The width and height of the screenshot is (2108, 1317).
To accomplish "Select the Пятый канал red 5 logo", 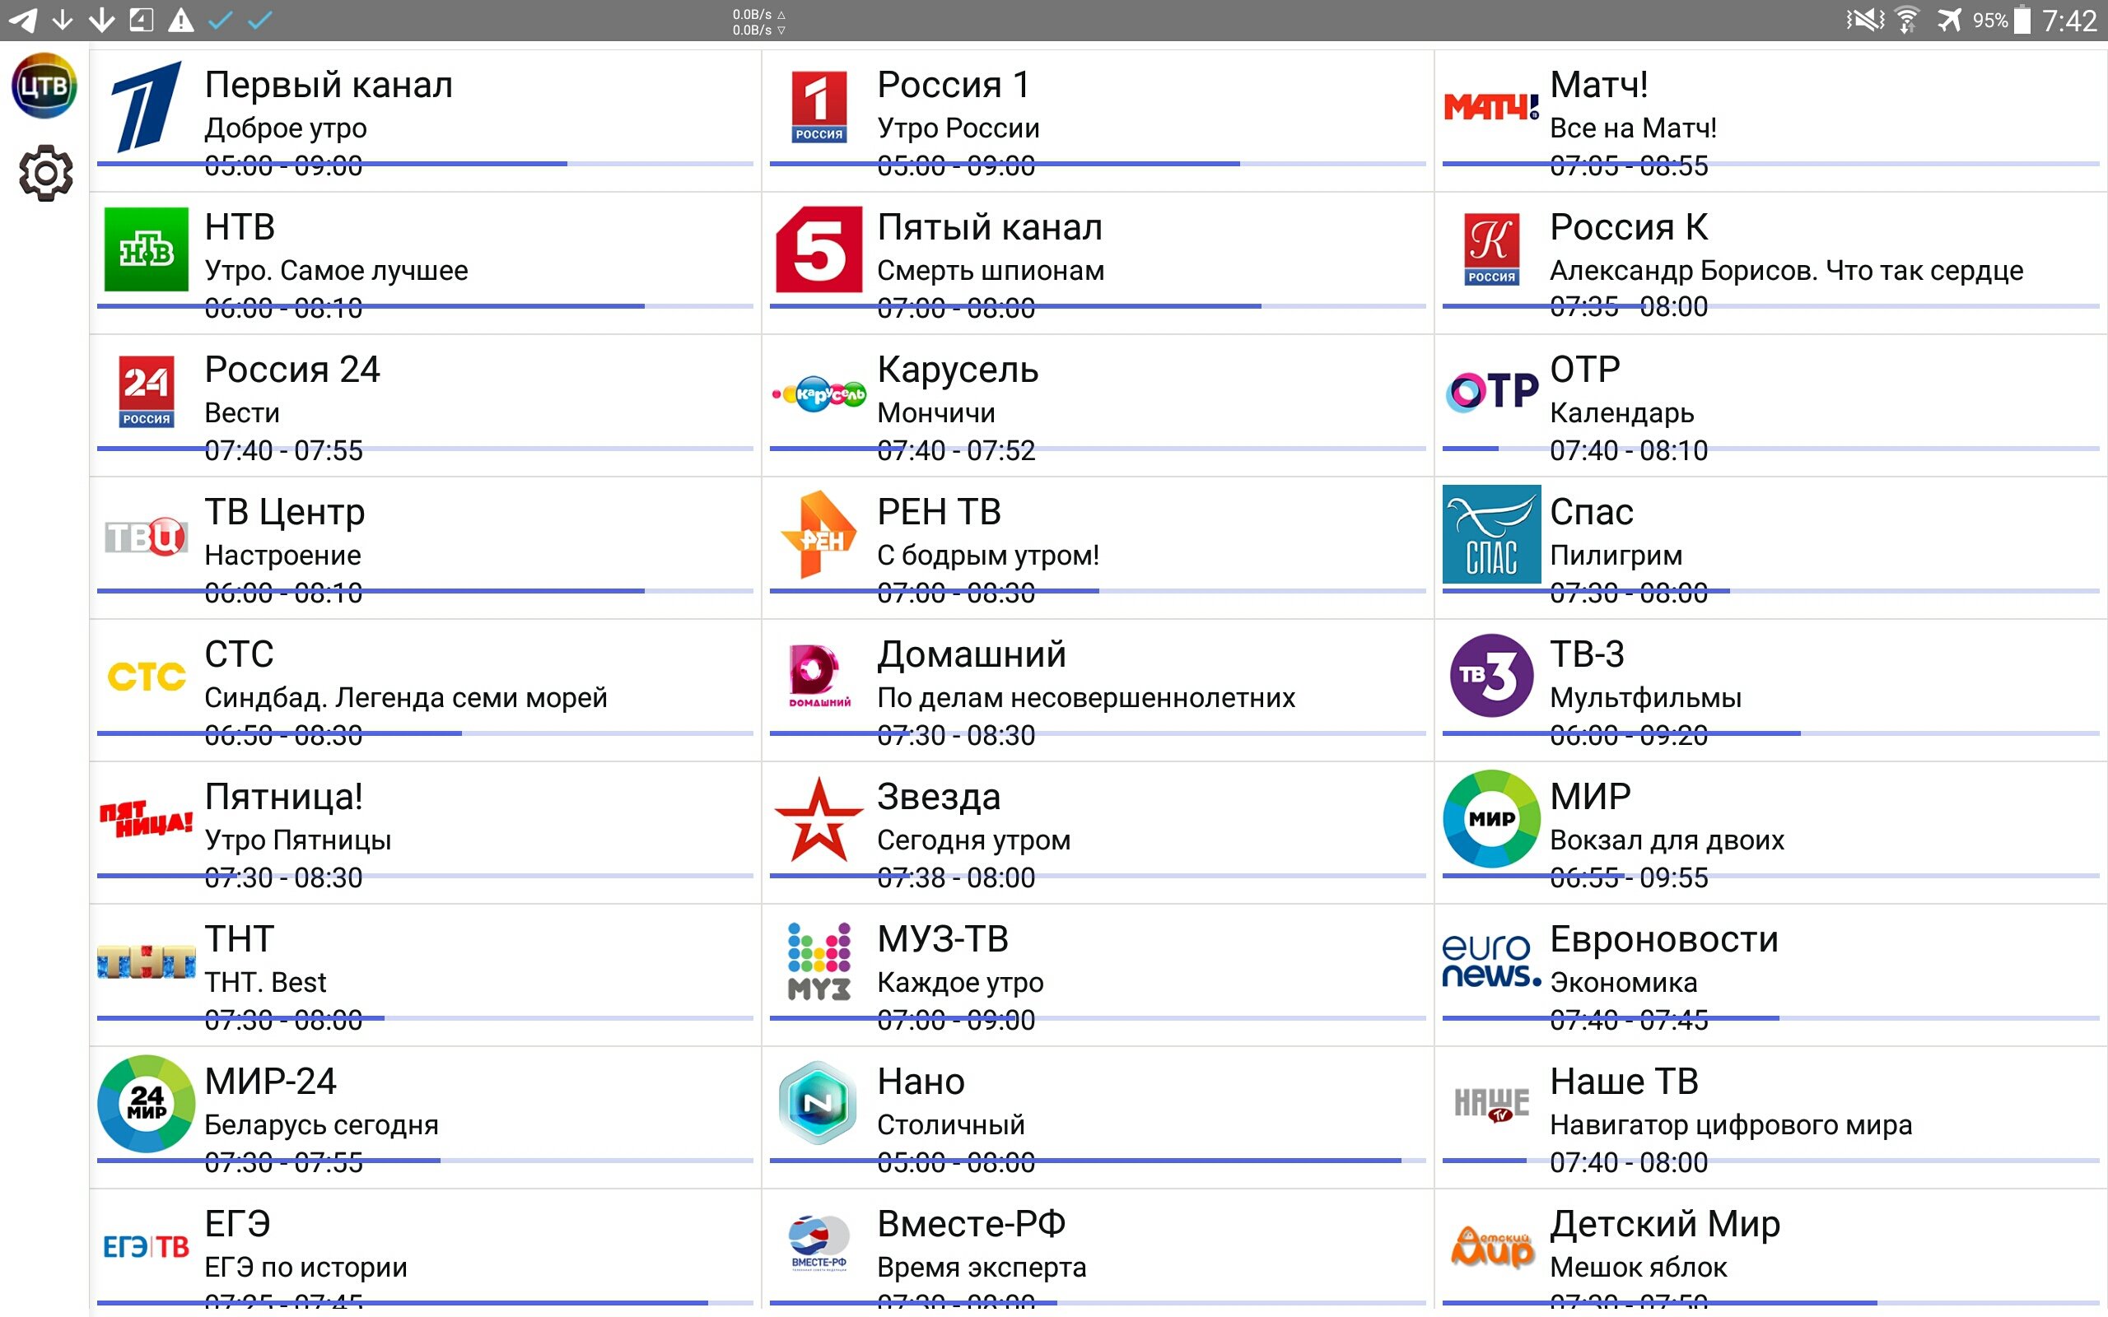I will pyautogui.click(x=818, y=249).
